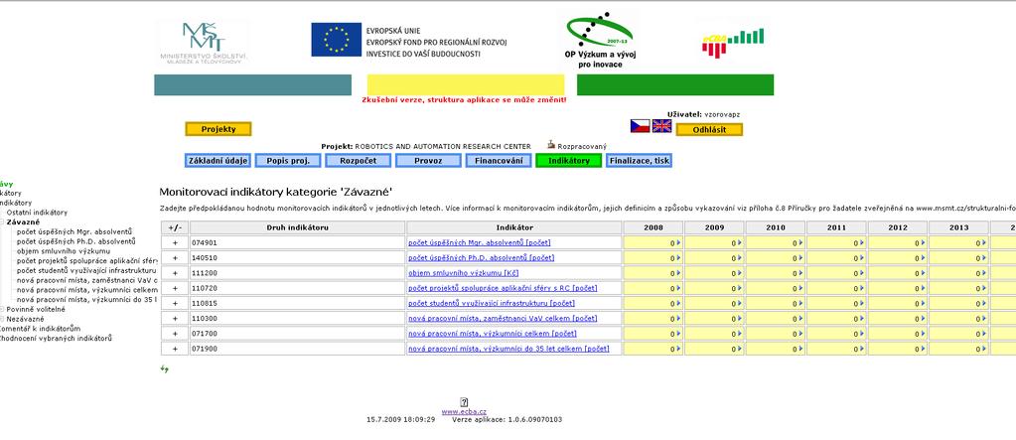Open the Finalizace, tisk tab
Screen dimensions: 1016x440
point(639,161)
